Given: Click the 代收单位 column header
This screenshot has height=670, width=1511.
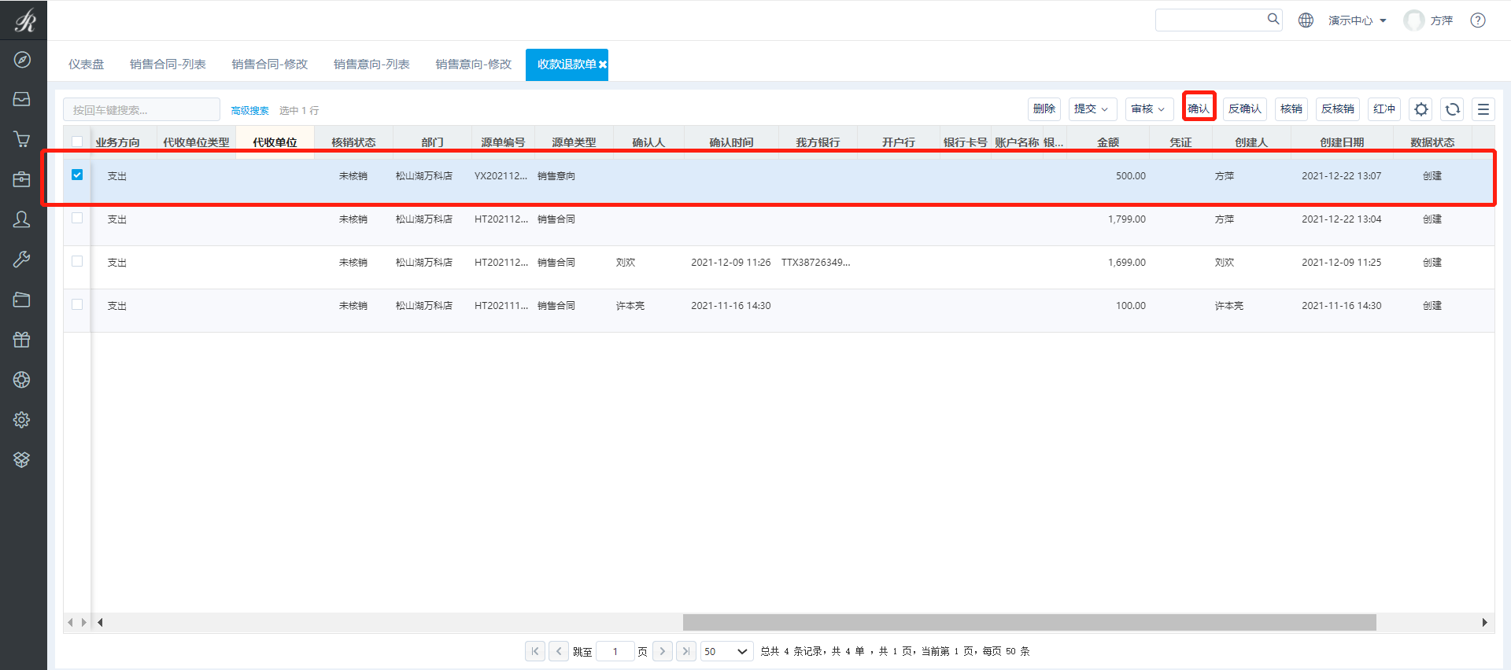Looking at the screenshot, I should click(x=275, y=142).
